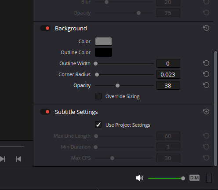Viewport: 218px width, 190px height.
Task: Click the Max CPS label
Action: [81, 158]
